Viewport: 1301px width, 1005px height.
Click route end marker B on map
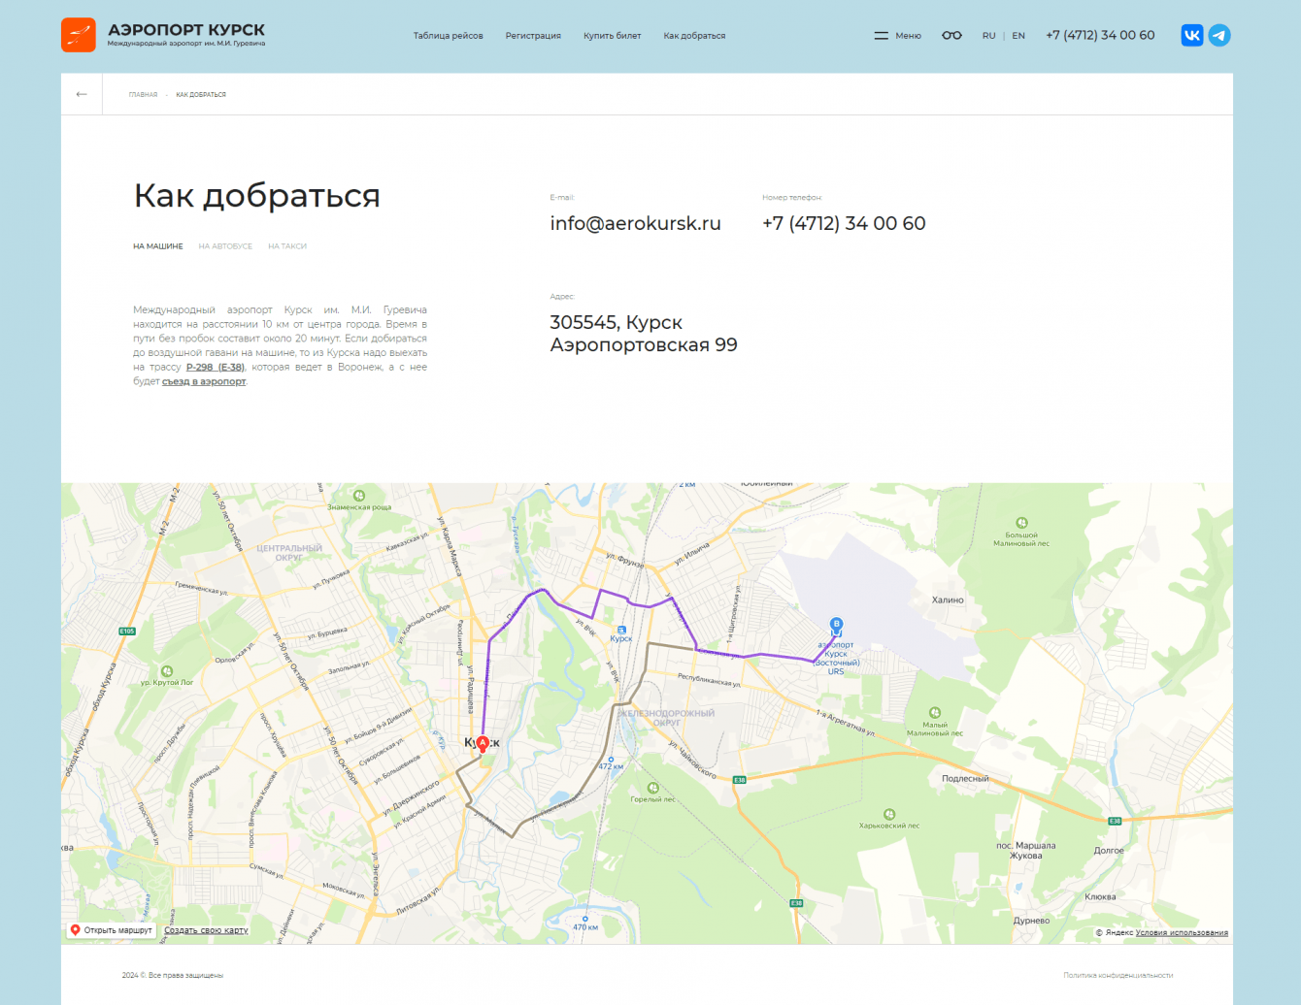[x=836, y=626]
